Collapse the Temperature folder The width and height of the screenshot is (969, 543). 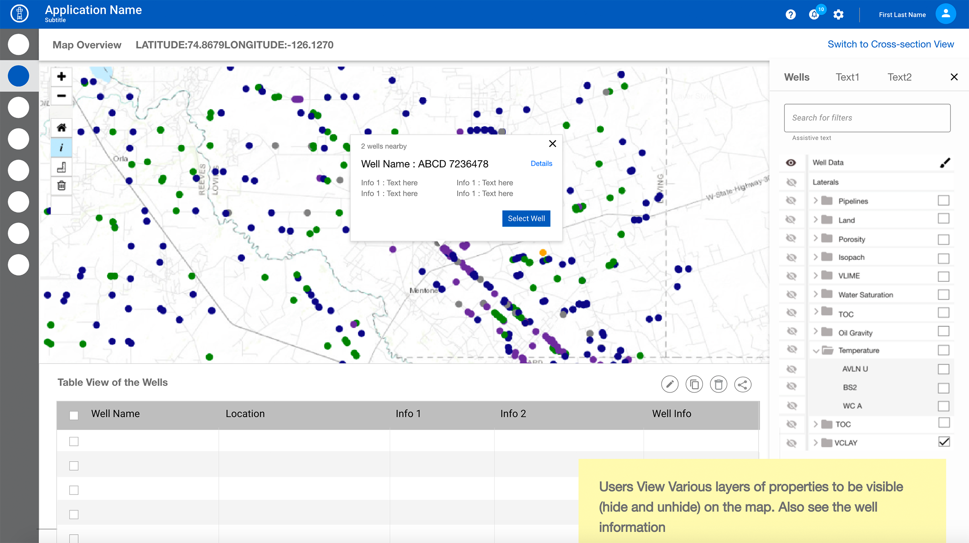pos(816,350)
